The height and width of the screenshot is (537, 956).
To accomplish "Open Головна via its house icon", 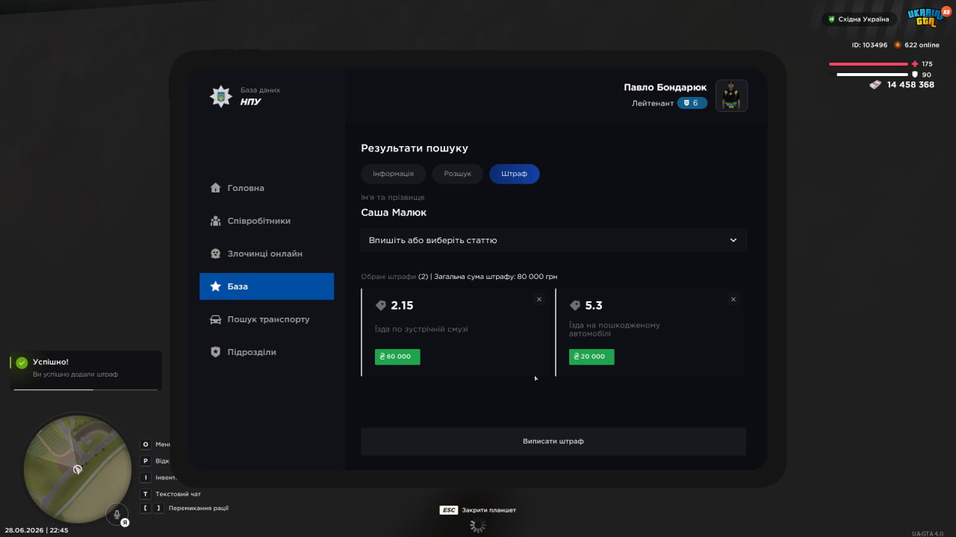I will point(215,188).
